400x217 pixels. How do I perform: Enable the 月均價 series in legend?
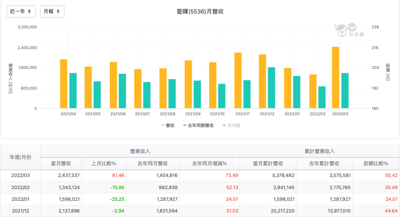(232, 126)
